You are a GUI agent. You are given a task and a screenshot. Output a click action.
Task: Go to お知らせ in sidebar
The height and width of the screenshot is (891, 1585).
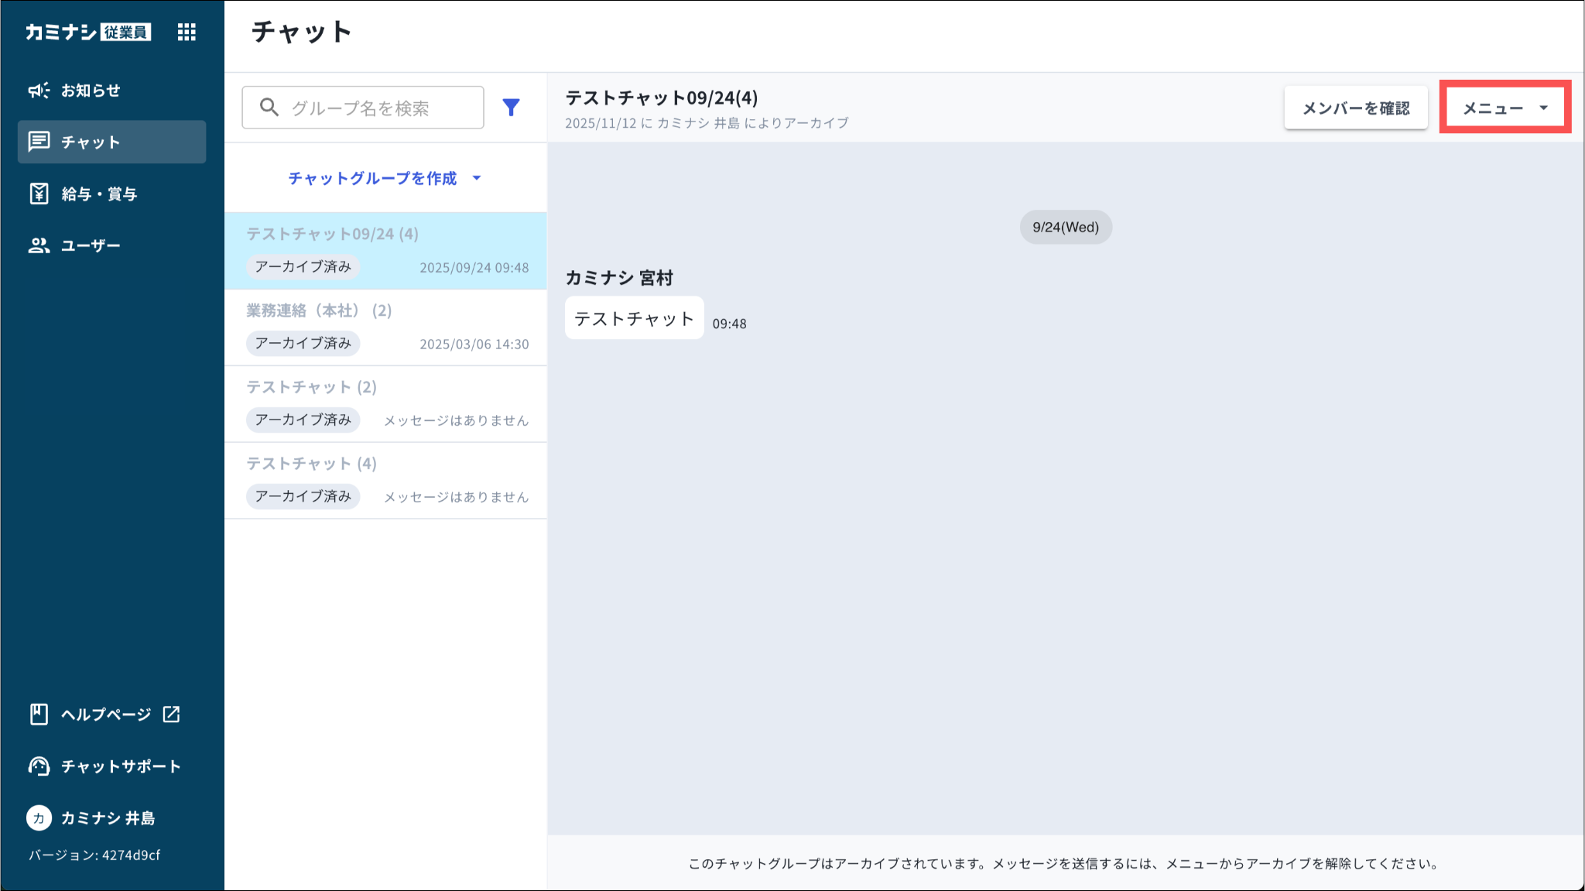(x=91, y=91)
